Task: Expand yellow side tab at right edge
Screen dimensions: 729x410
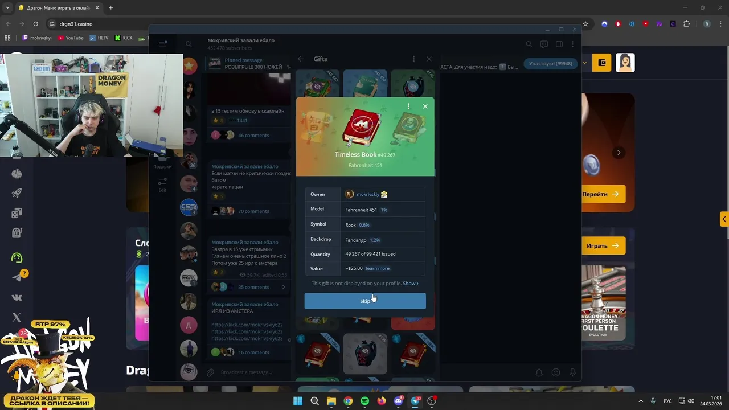Action: [724, 219]
